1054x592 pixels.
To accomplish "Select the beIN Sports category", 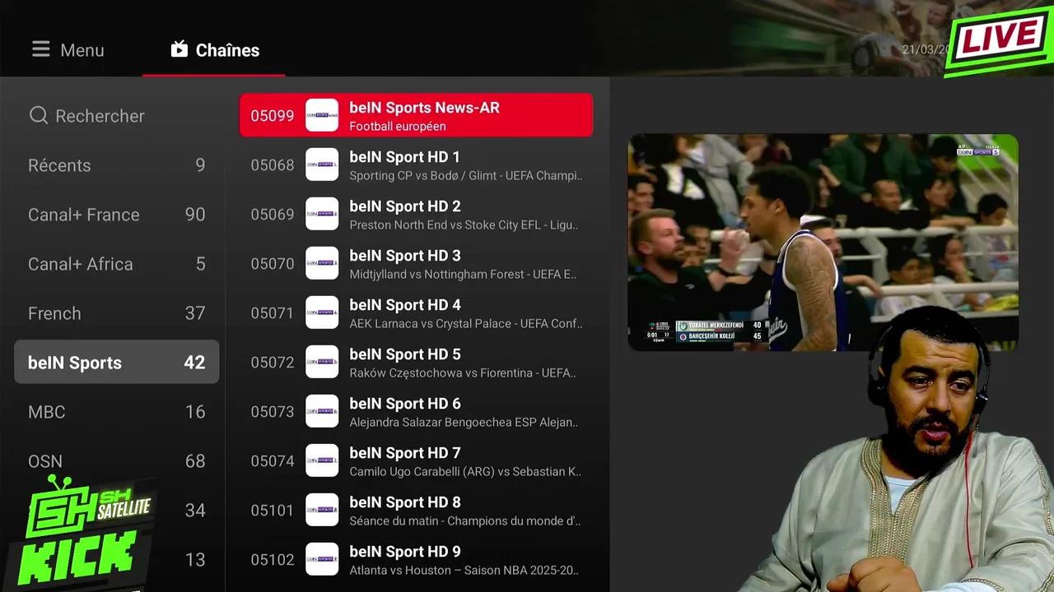I will [x=117, y=362].
